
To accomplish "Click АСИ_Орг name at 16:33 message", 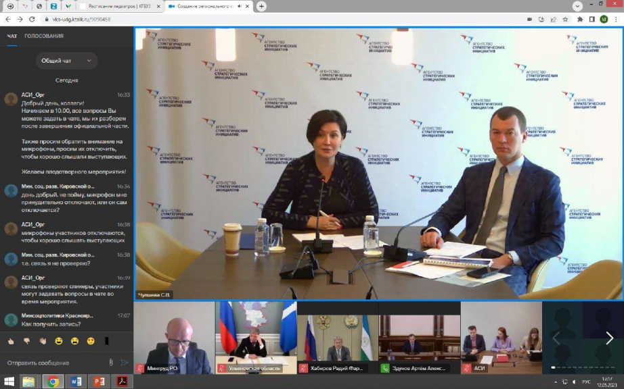I will 33,95.
